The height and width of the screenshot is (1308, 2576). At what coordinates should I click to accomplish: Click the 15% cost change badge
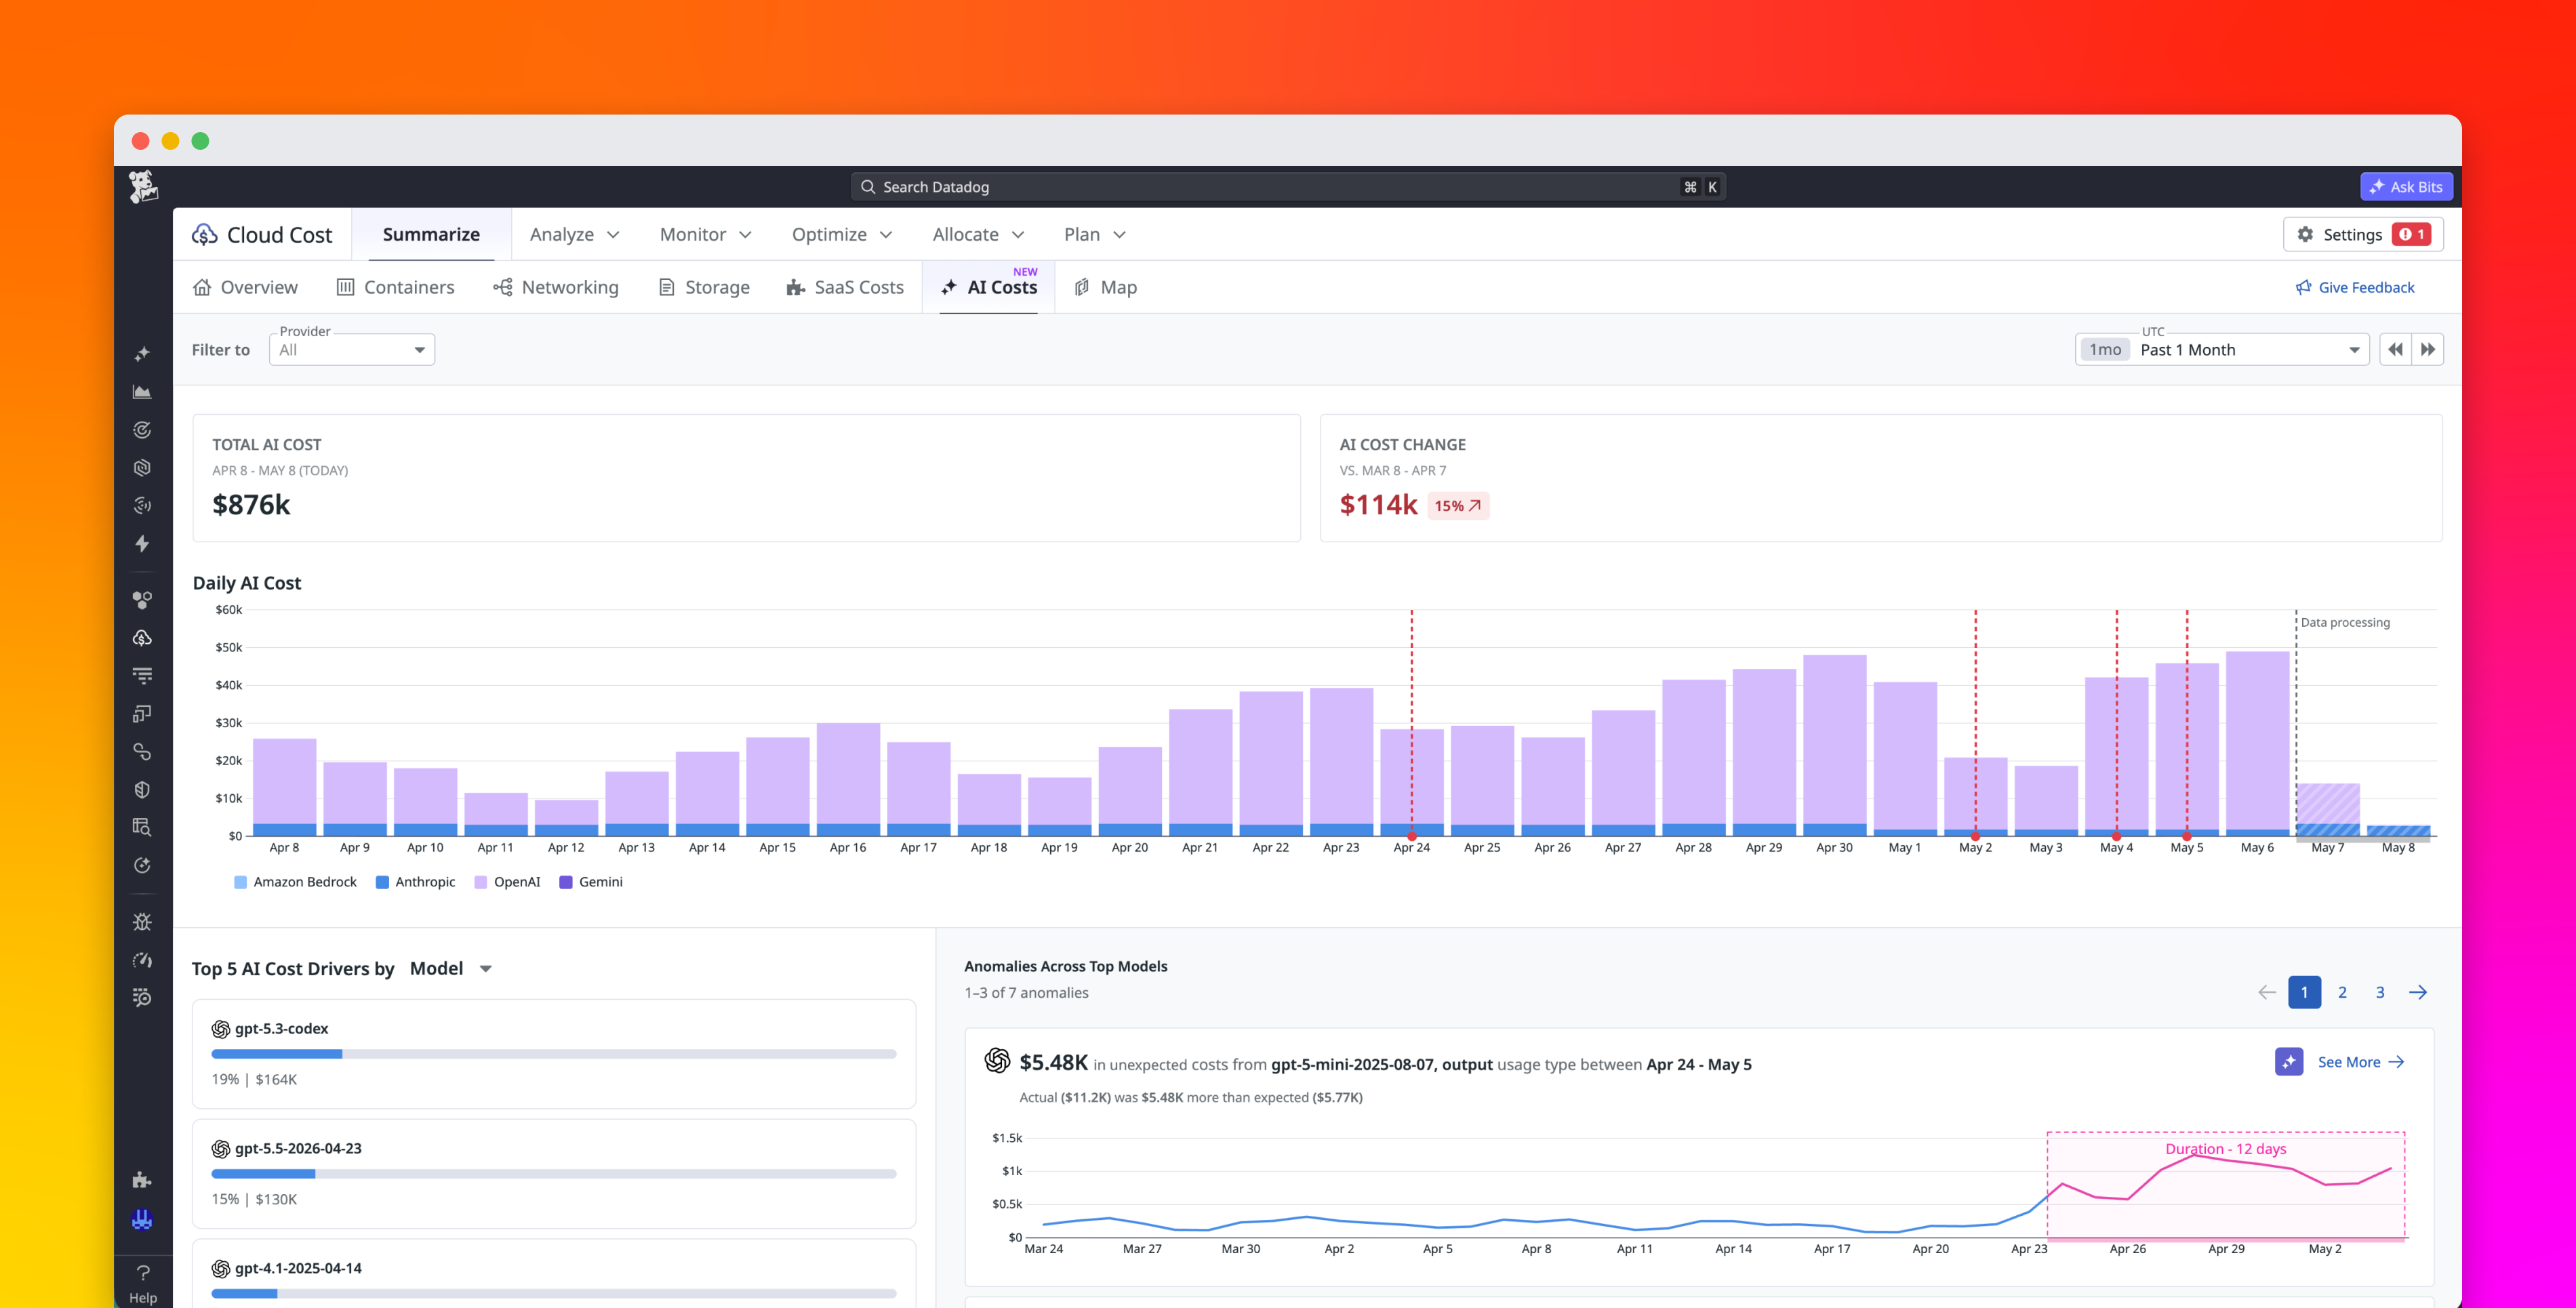click(1458, 505)
